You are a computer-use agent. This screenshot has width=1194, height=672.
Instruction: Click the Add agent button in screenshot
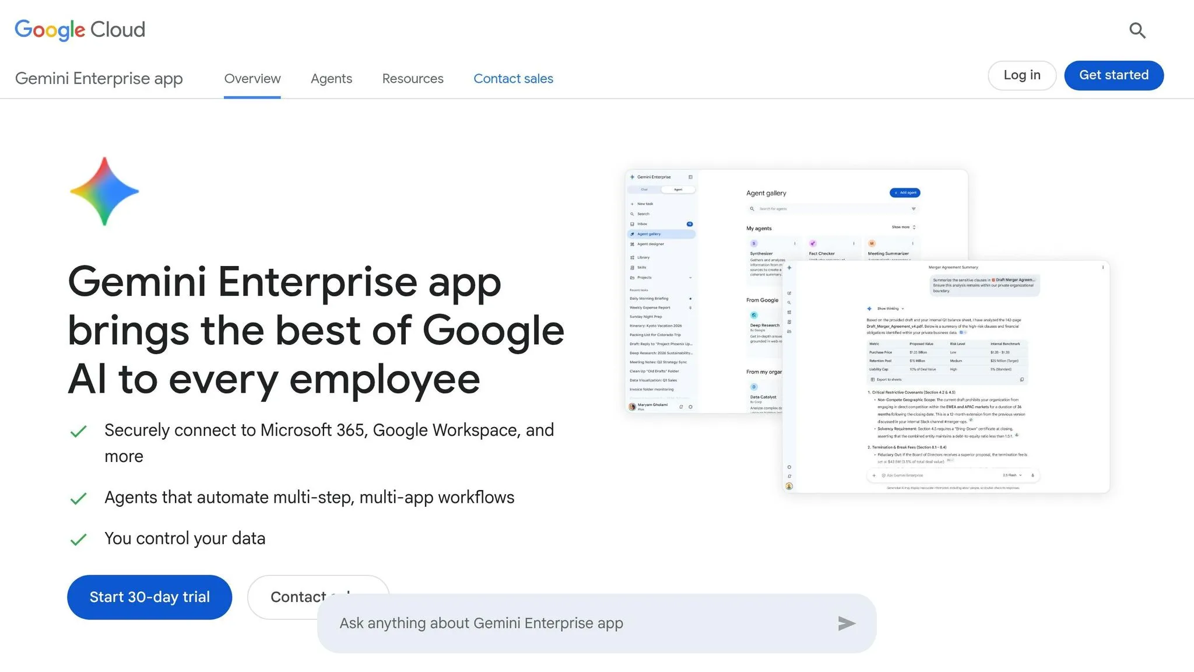[x=905, y=192]
